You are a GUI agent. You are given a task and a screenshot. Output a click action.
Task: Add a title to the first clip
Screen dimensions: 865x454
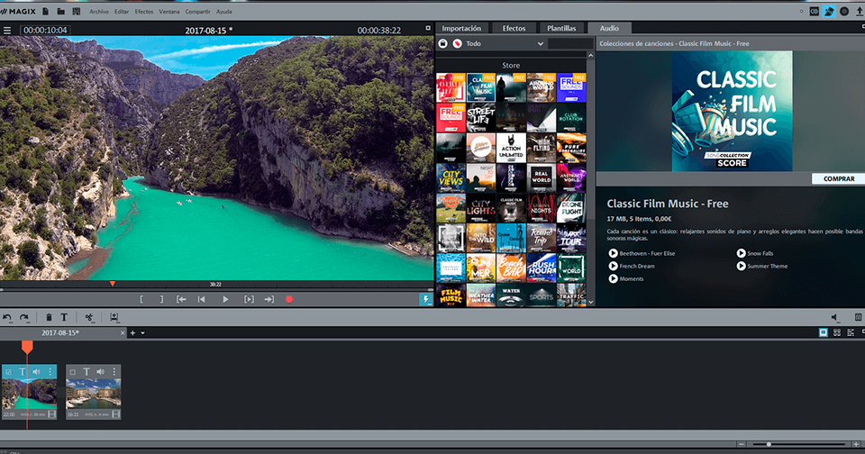[x=23, y=372]
